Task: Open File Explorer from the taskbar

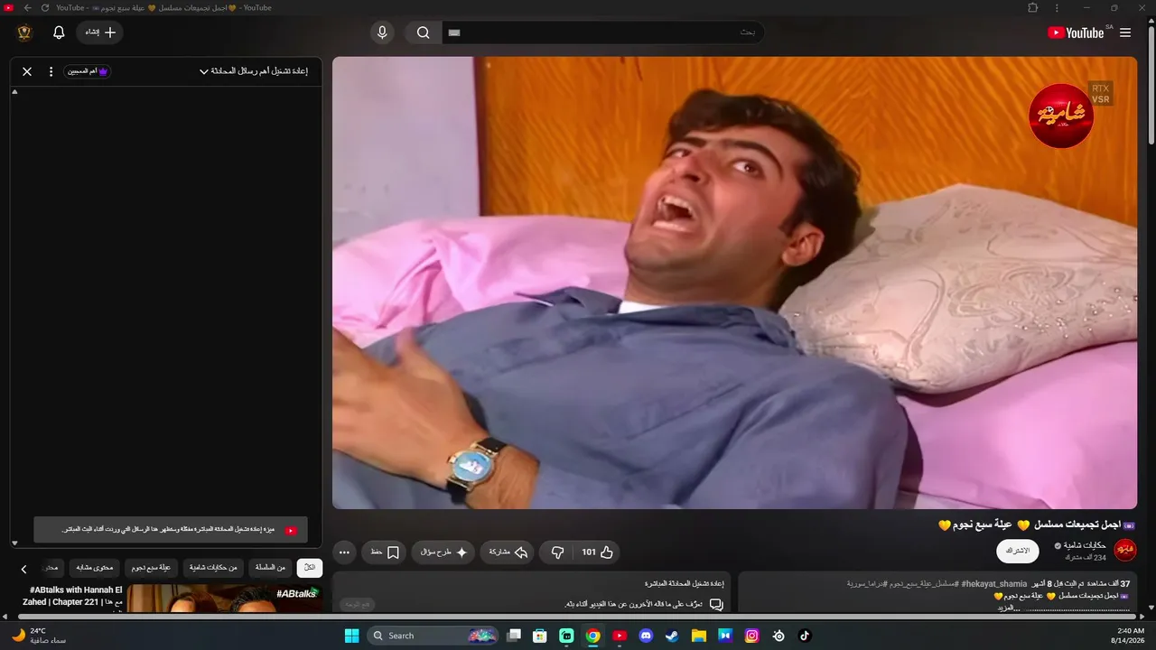Action: [699, 636]
